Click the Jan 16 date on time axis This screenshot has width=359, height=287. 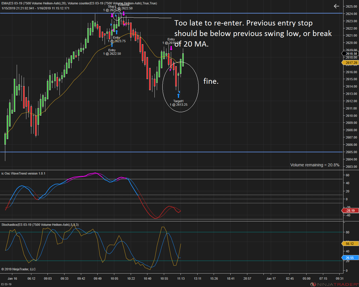12,279
